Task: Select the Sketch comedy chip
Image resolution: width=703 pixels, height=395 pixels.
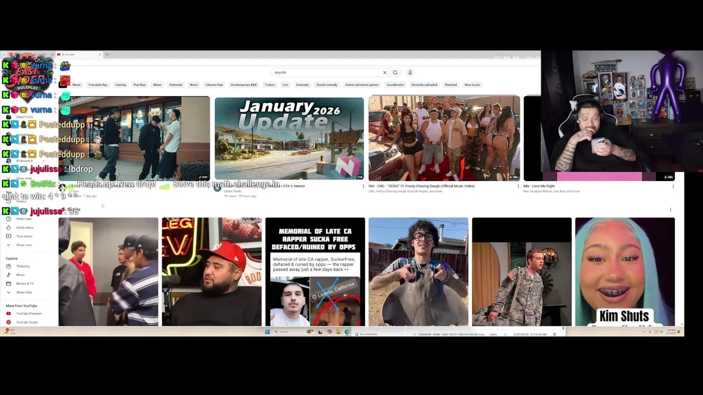Action: pos(327,85)
